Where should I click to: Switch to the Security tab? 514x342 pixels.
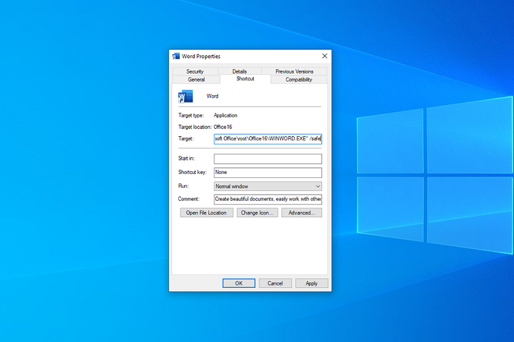tap(195, 72)
